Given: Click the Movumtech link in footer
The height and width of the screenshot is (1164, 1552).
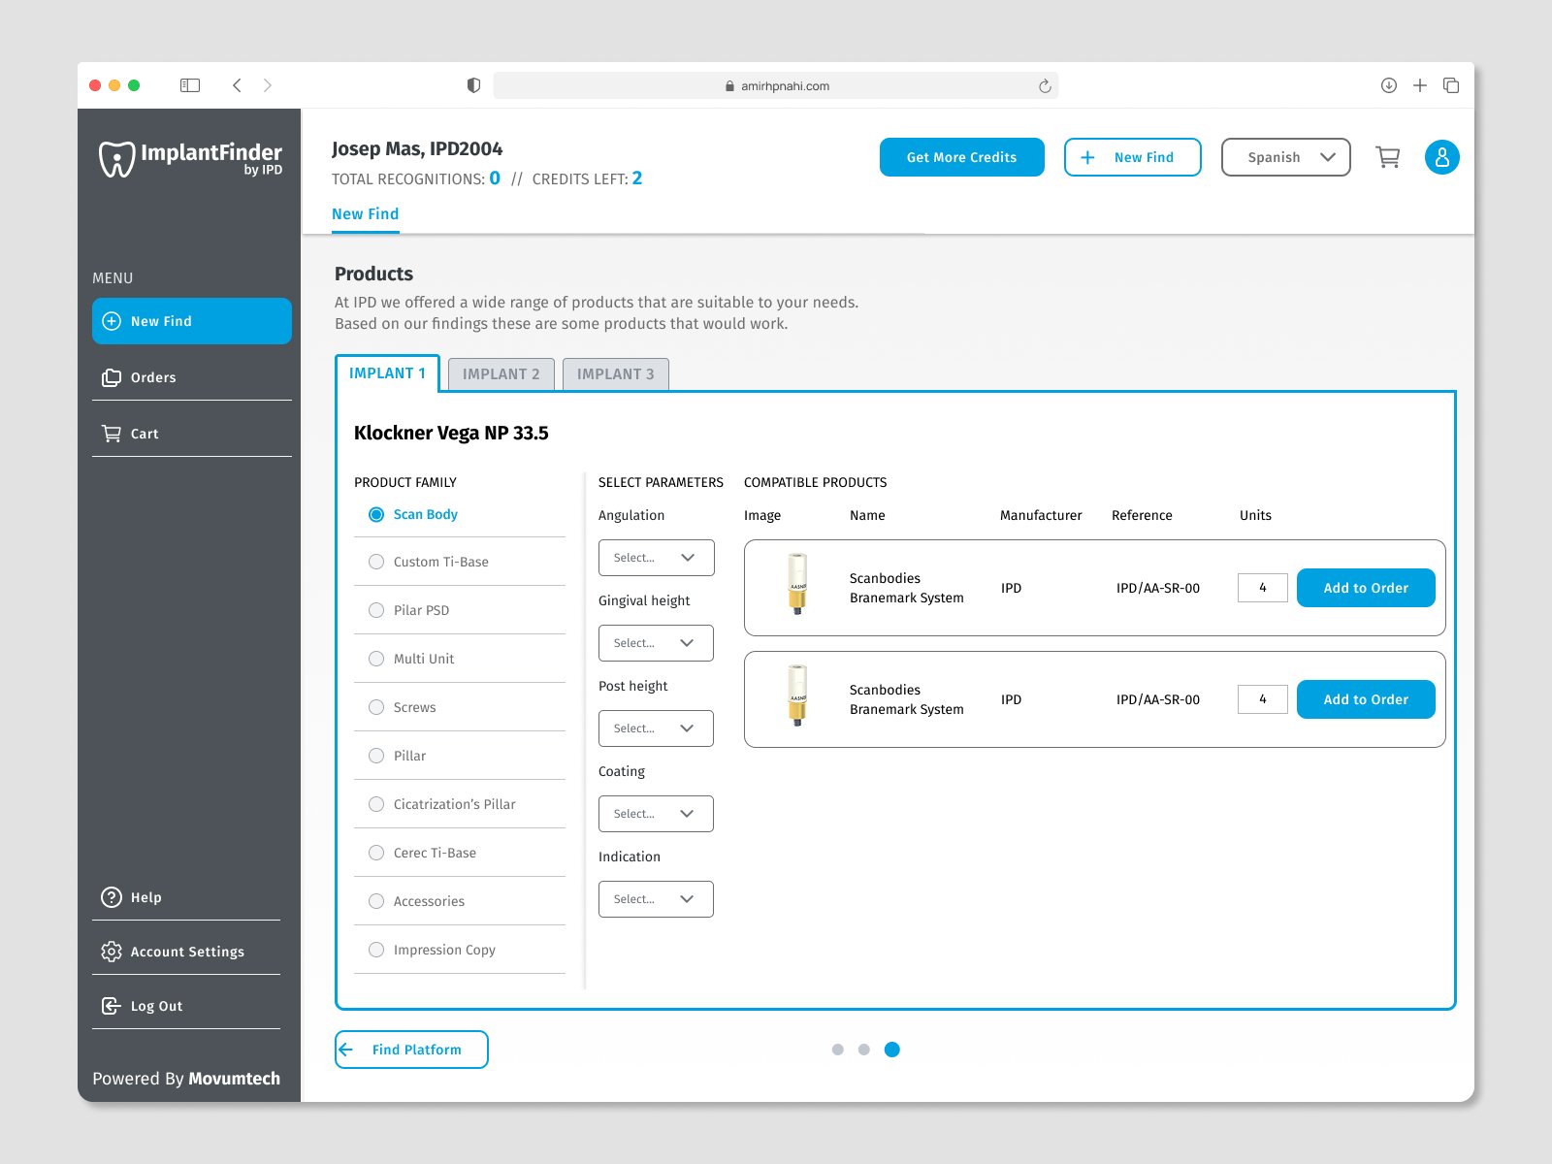Looking at the screenshot, I should 234,1079.
